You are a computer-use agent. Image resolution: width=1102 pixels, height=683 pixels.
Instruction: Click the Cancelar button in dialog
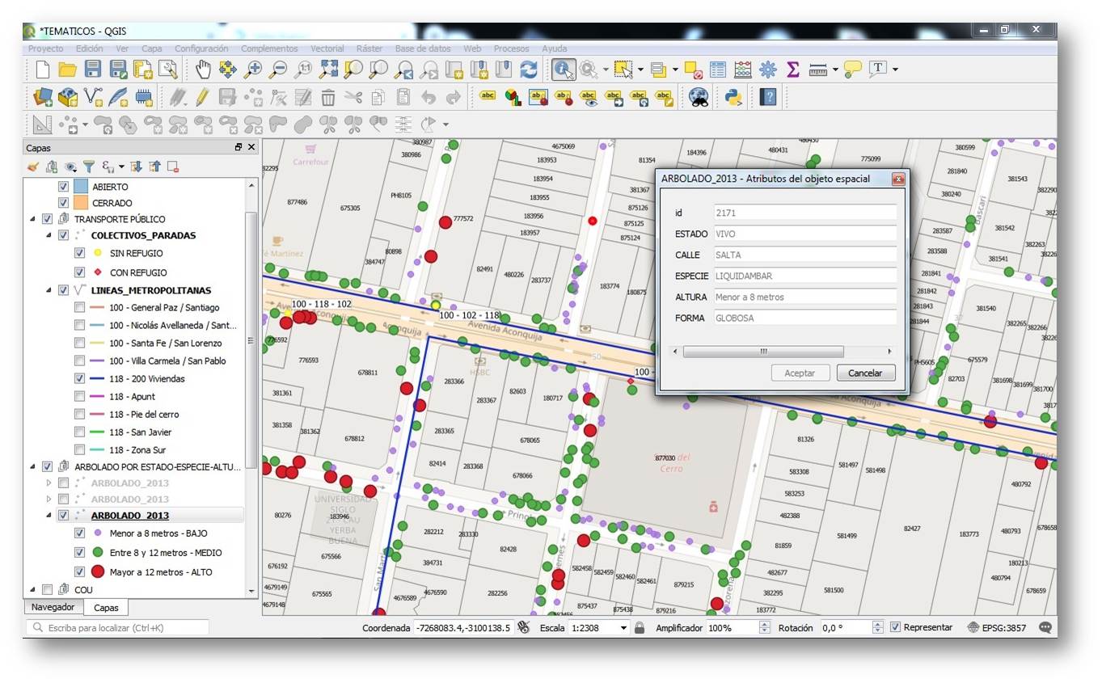pyautogui.click(x=865, y=373)
